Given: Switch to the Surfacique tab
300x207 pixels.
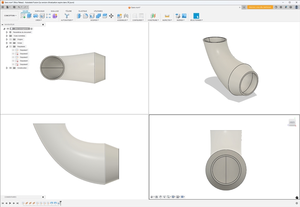Looking at the screenshot, I should point(40,11).
